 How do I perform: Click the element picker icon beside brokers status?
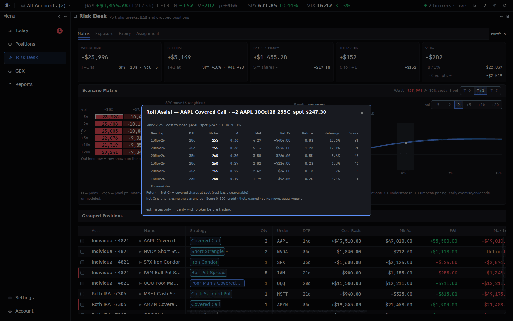475,5
